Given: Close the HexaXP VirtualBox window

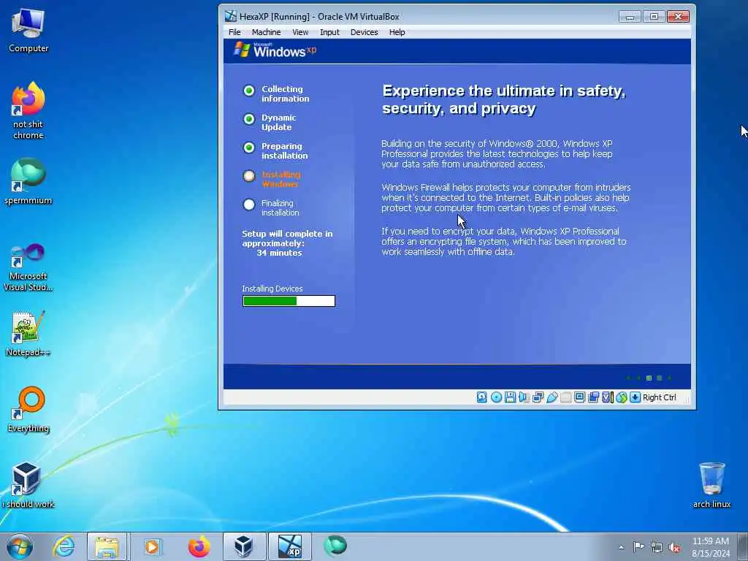Looking at the screenshot, I should click(x=679, y=17).
